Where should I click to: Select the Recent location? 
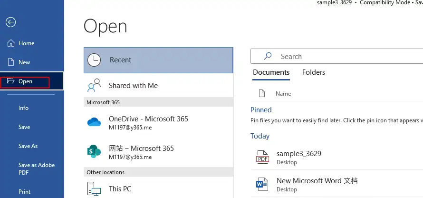coord(158,60)
